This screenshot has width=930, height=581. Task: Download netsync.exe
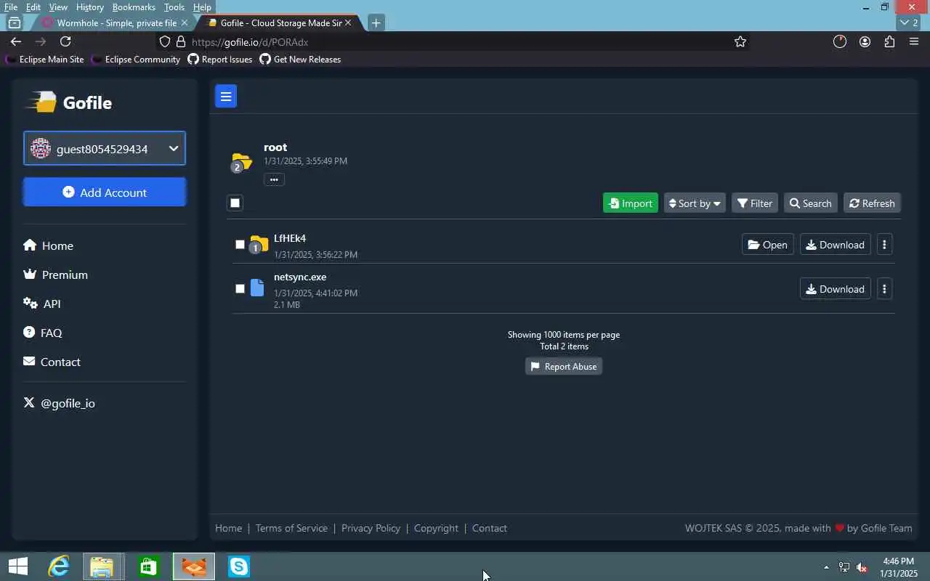(x=835, y=289)
